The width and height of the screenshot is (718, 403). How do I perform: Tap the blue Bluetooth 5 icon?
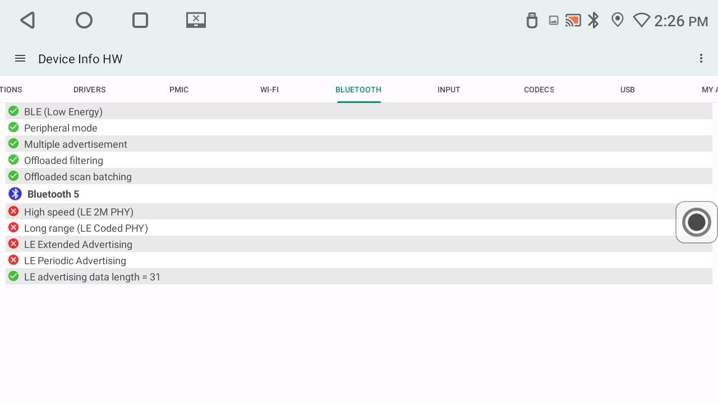[x=15, y=194]
